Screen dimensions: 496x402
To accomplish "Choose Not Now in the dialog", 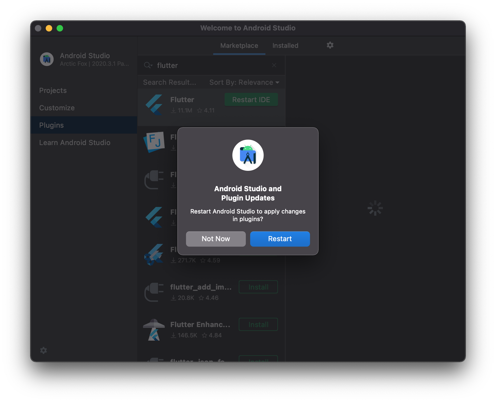I will pos(216,239).
